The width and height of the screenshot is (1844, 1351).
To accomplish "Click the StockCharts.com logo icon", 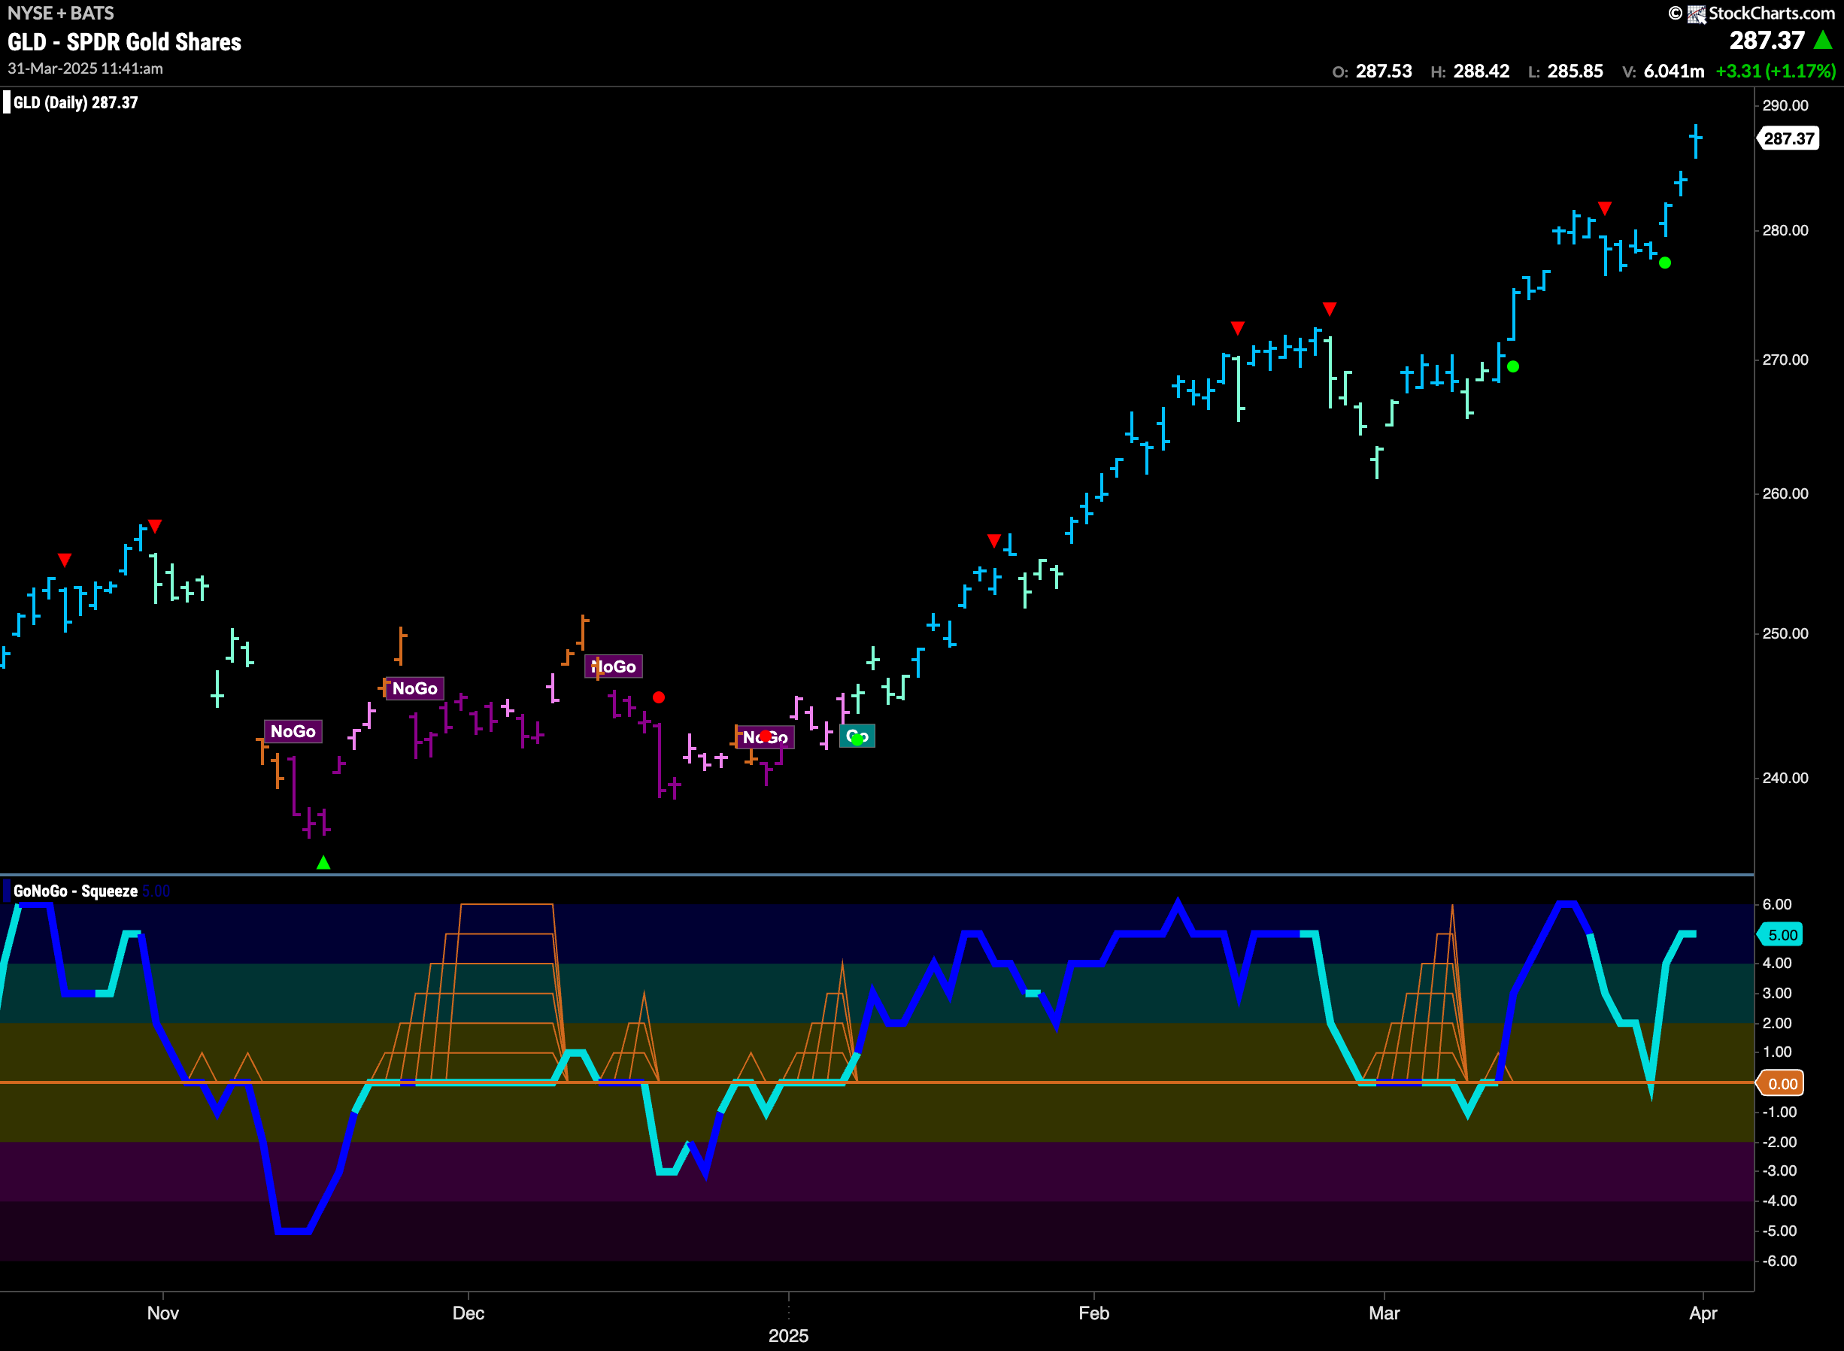I will point(1696,14).
